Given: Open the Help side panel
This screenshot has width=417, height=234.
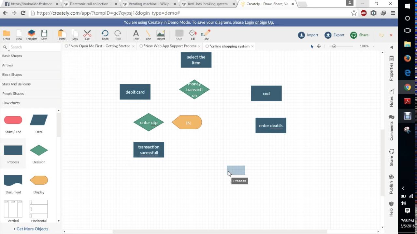Looking at the screenshot, I should click(391, 209).
